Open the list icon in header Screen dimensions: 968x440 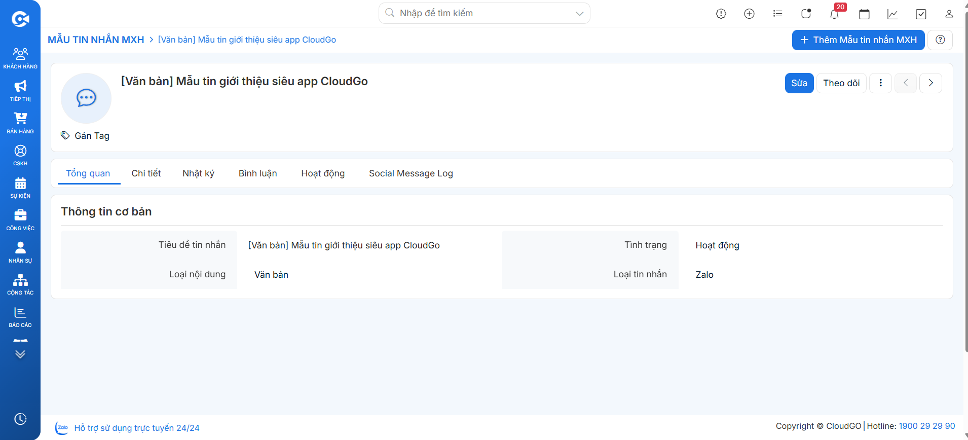tap(778, 14)
